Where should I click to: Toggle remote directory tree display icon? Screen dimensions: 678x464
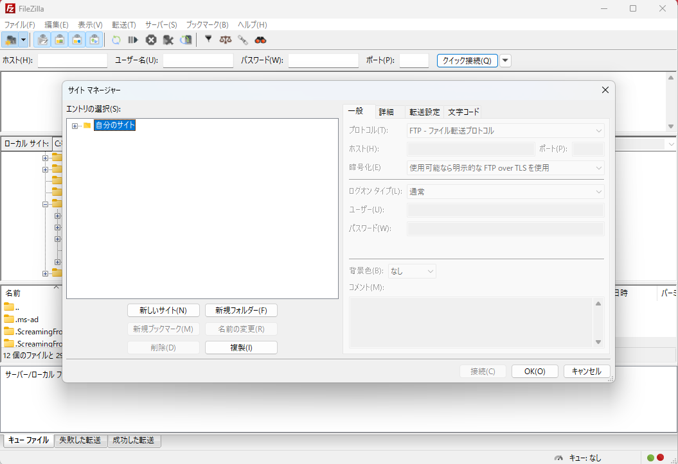click(77, 40)
